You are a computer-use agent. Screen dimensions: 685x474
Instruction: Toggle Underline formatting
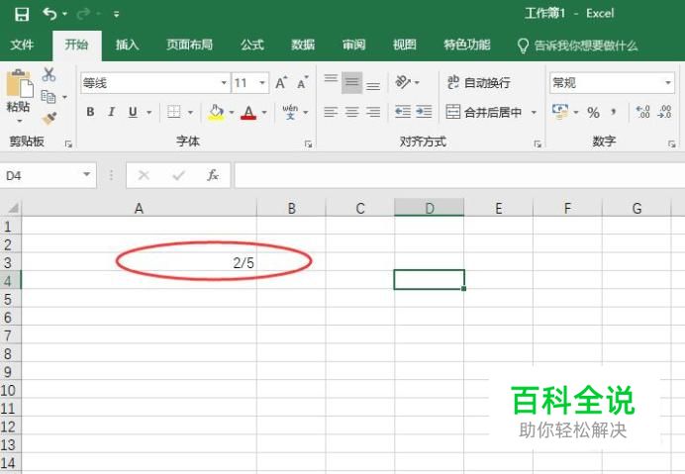click(133, 112)
